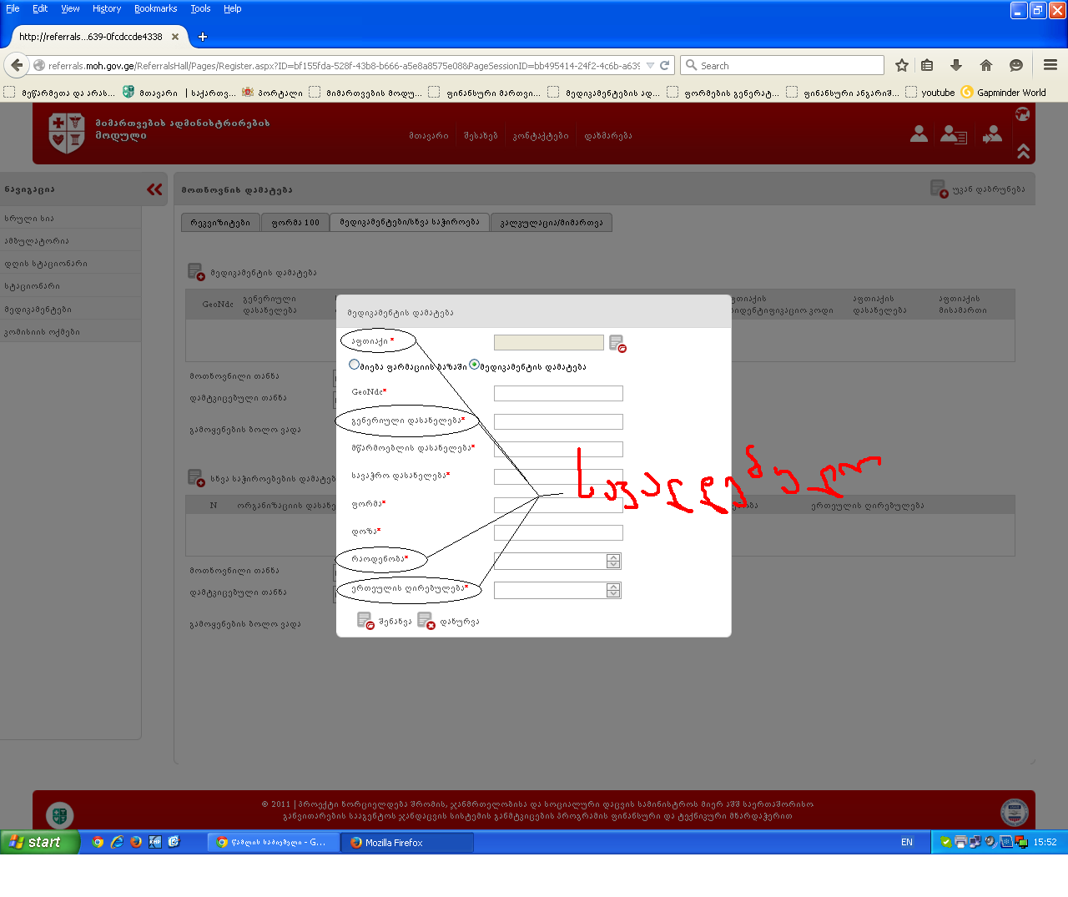Collapse the ნავიგაცია sidebar with the double-arrow icon
This screenshot has height=897, width=1068.
coord(154,189)
